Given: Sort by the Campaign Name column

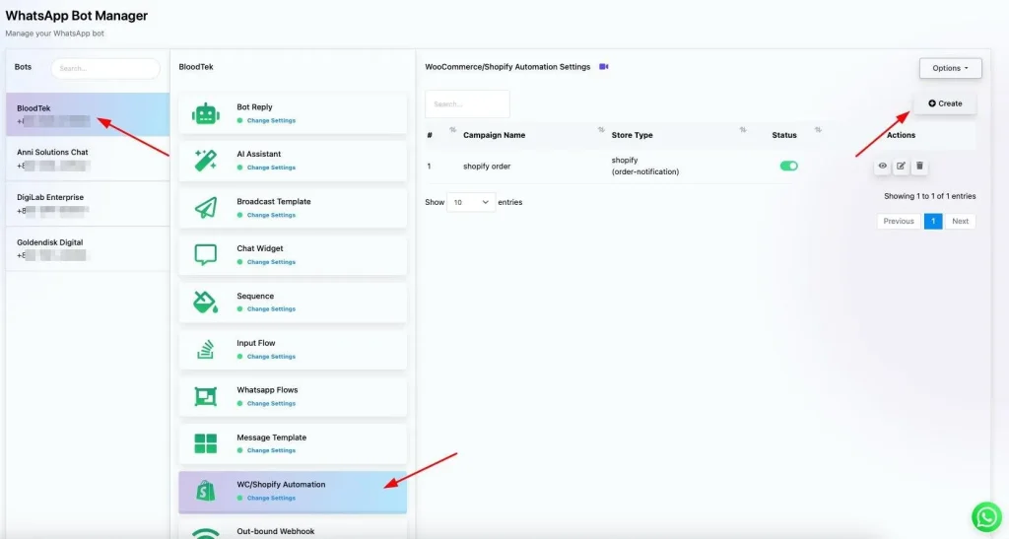Looking at the screenshot, I should coord(601,130).
